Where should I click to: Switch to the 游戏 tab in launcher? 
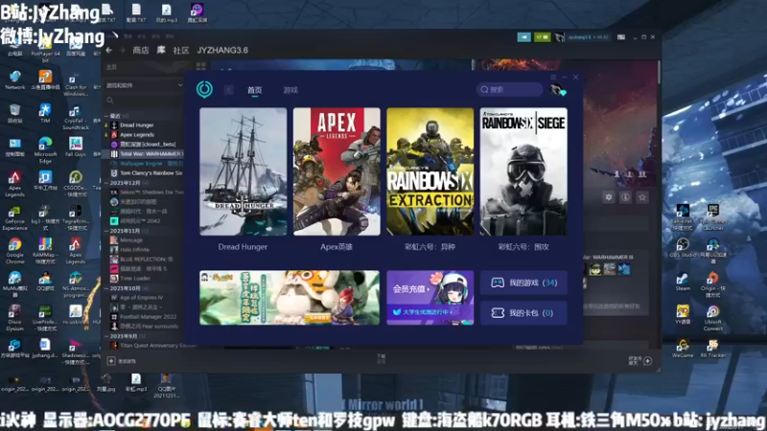tap(291, 90)
